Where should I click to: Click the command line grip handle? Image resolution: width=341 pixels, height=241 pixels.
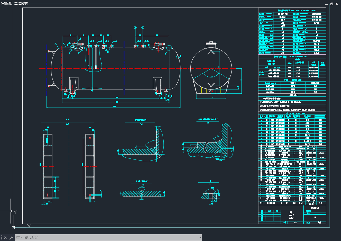2,238
